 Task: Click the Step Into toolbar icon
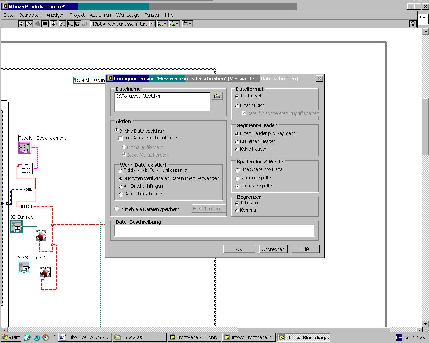(x=71, y=24)
